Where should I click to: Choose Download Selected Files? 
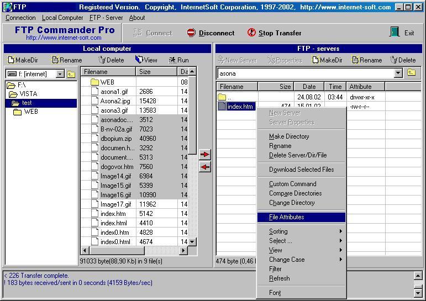point(301,170)
